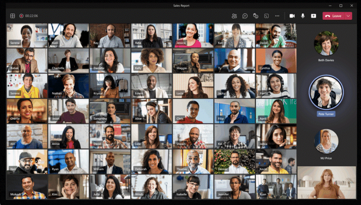
Task: Select Chris's video tile
Action: click(193, 111)
